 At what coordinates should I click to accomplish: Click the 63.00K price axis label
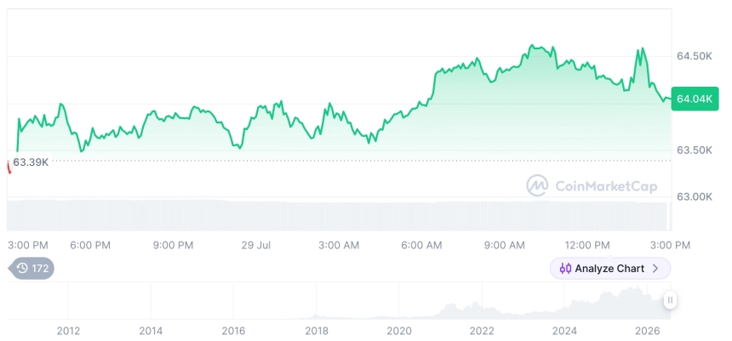(695, 196)
